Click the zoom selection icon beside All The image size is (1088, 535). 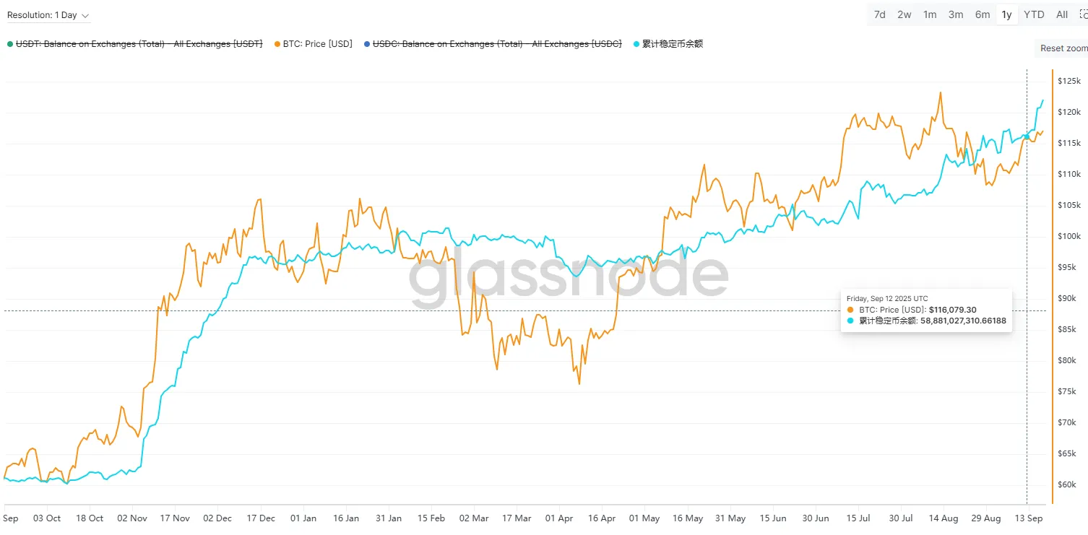[x=1082, y=14]
